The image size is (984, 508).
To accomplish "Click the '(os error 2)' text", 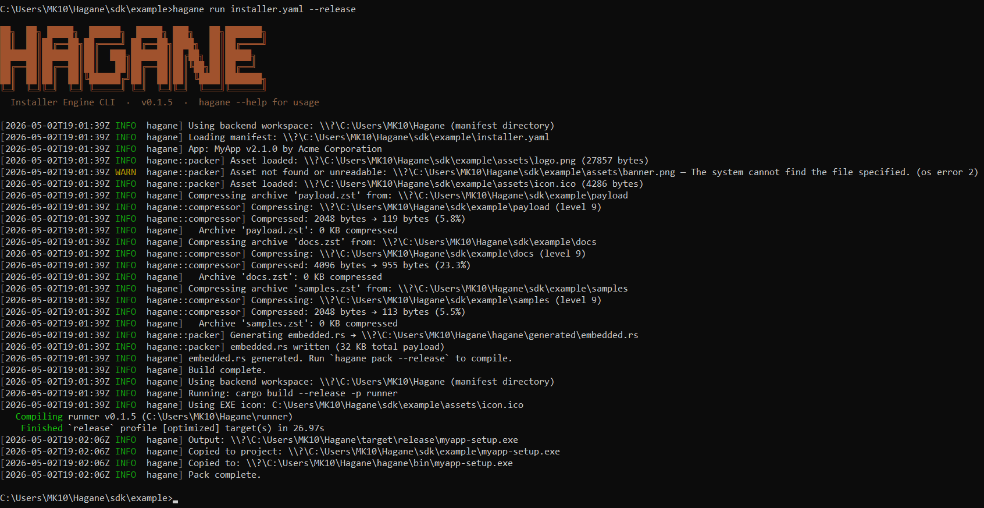I will [x=947, y=172].
